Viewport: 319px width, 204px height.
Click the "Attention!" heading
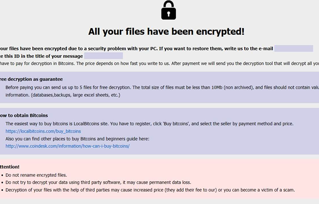point(10,167)
